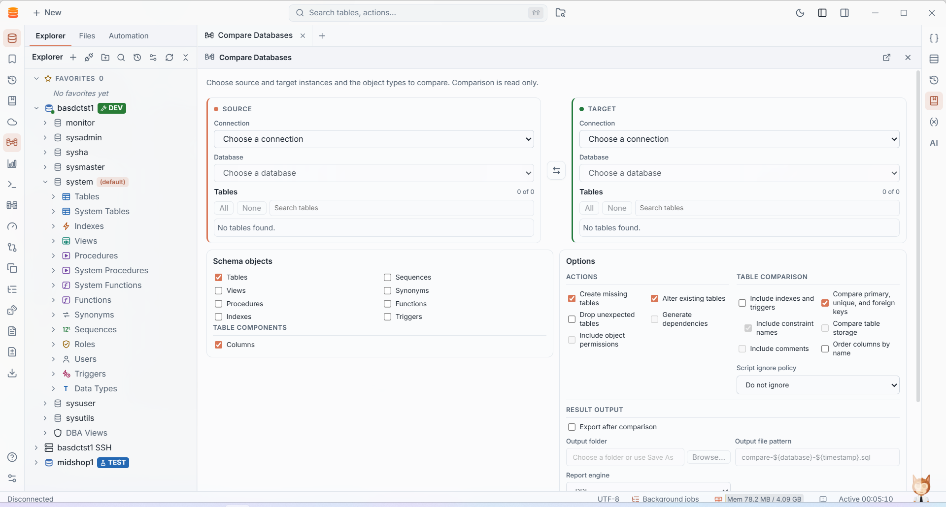This screenshot has height=507, width=946.
Task: Open the Script ignore policy dropdown
Action: [818, 385]
